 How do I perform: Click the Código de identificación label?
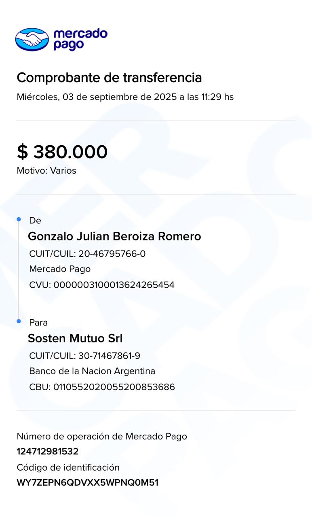[68, 467]
